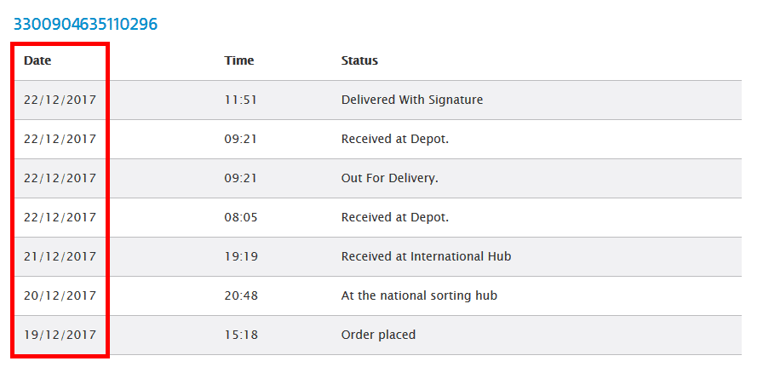Click the Status column header

(x=359, y=60)
